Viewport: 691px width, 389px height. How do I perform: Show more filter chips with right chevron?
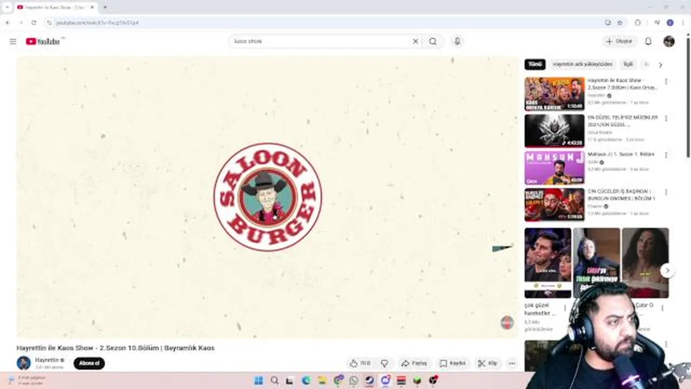[x=660, y=65]
